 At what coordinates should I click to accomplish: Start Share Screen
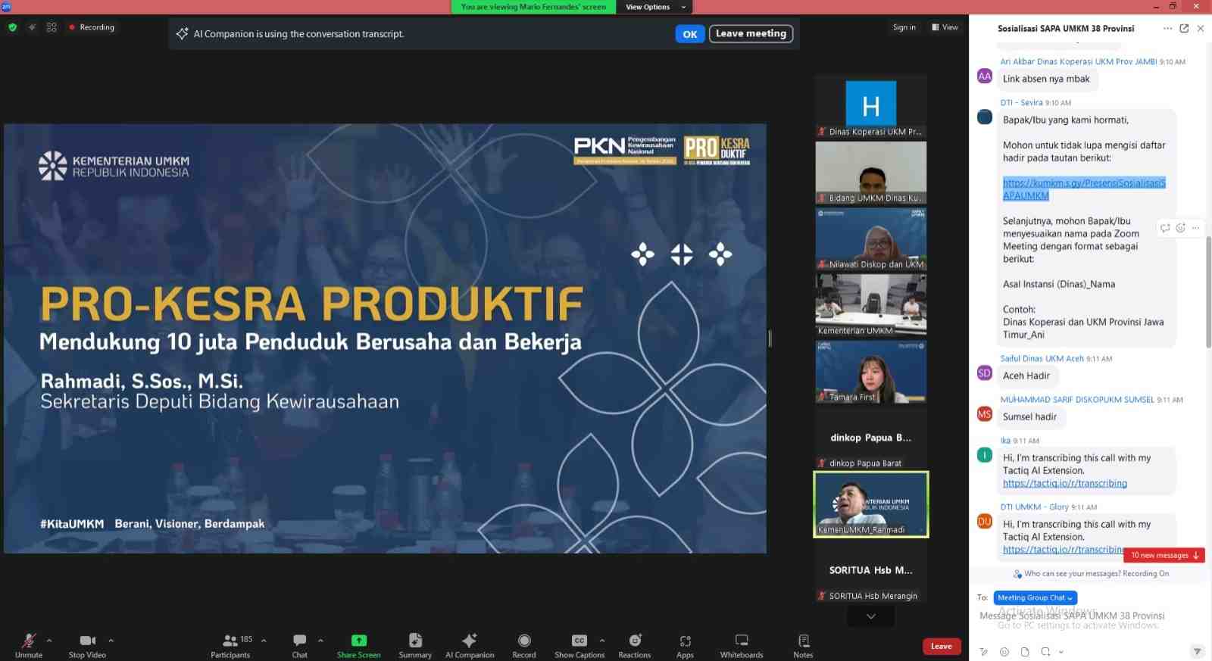(359, 645)
